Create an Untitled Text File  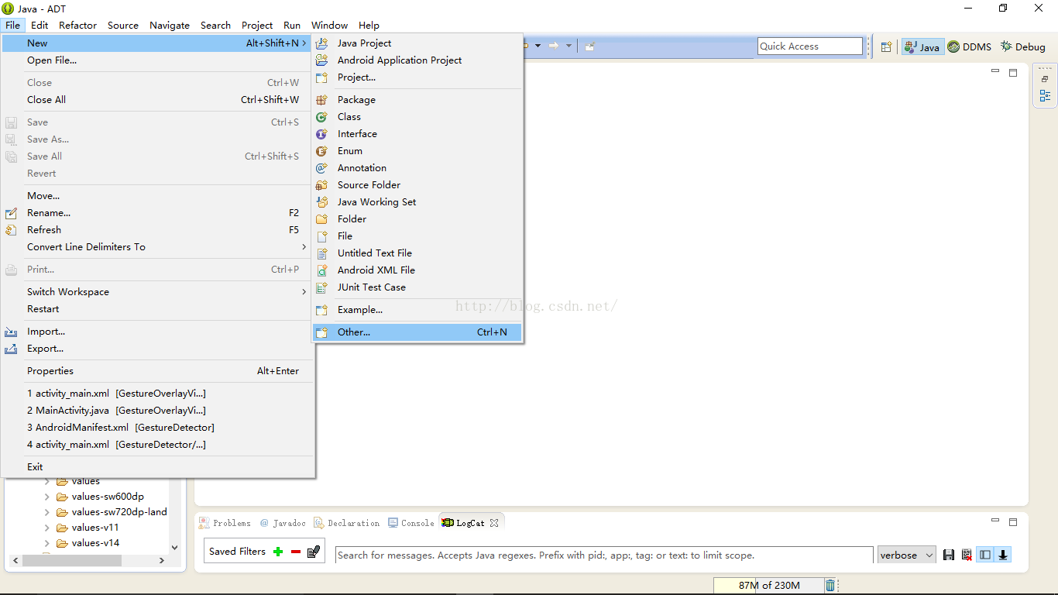417,253
